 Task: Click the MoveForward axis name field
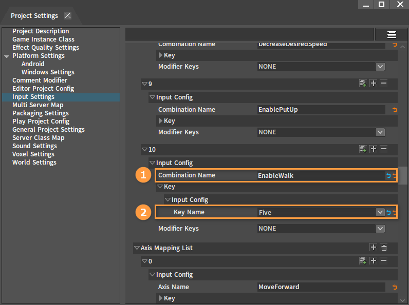point(321,287)
